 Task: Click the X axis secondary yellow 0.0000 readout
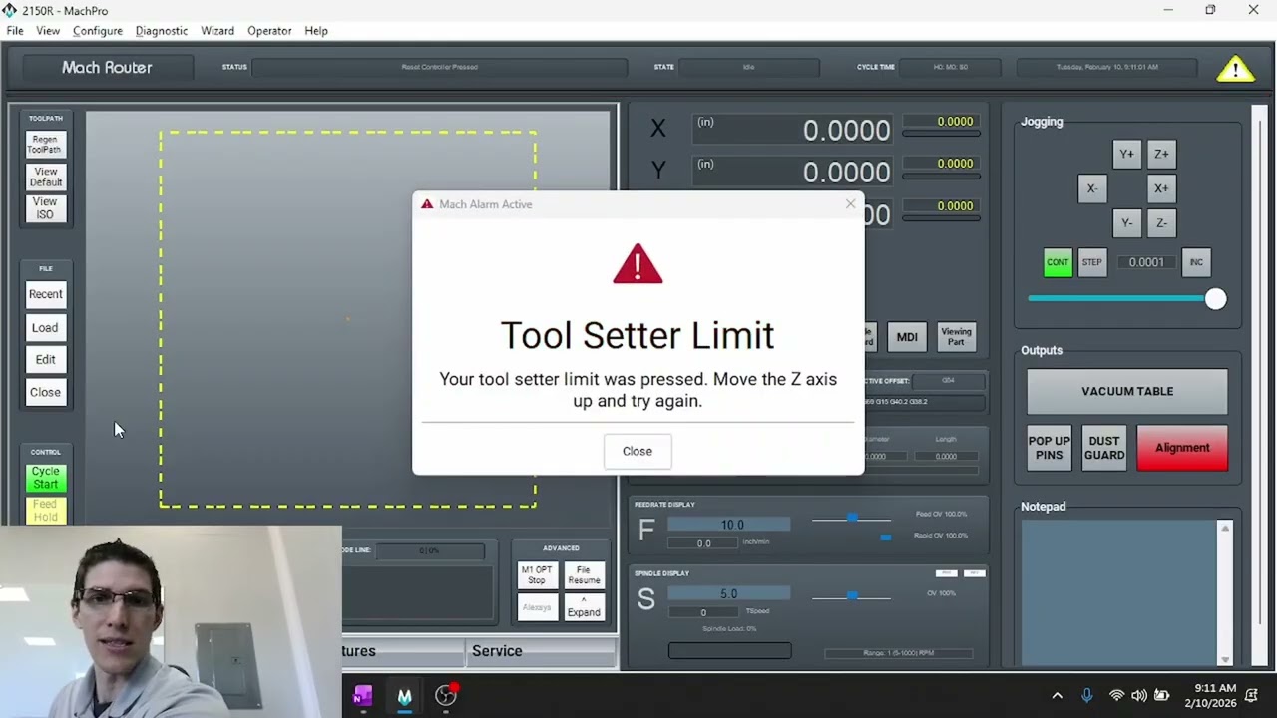point(939,122)
